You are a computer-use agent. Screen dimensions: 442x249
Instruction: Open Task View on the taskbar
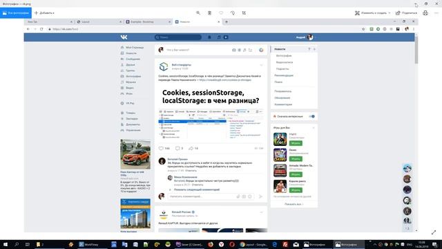tap(28, 244)
